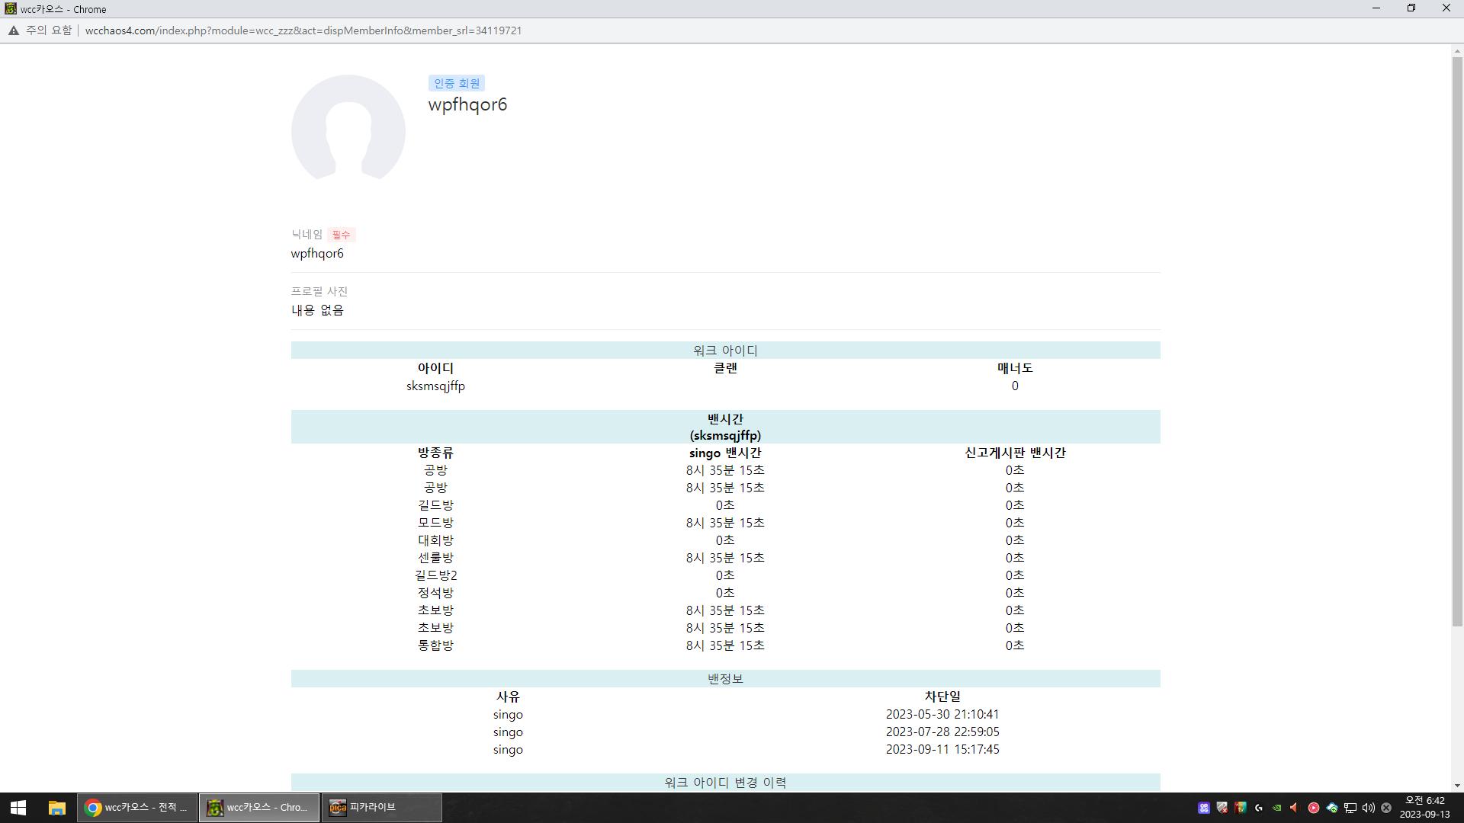Click the 길드방2 row label
The height and width of the screenshot is (823, 1464).
point(435,575)
